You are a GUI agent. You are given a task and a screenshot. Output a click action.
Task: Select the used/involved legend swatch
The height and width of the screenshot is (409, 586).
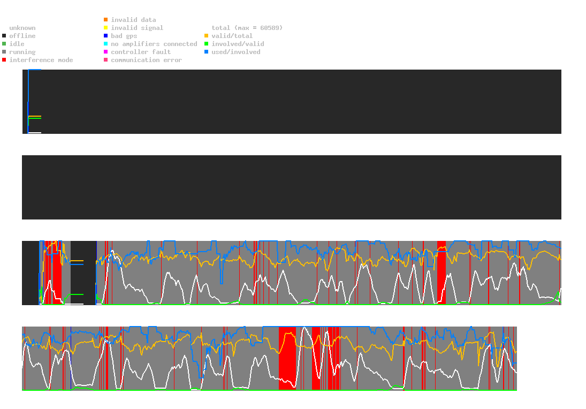point(206,52)
